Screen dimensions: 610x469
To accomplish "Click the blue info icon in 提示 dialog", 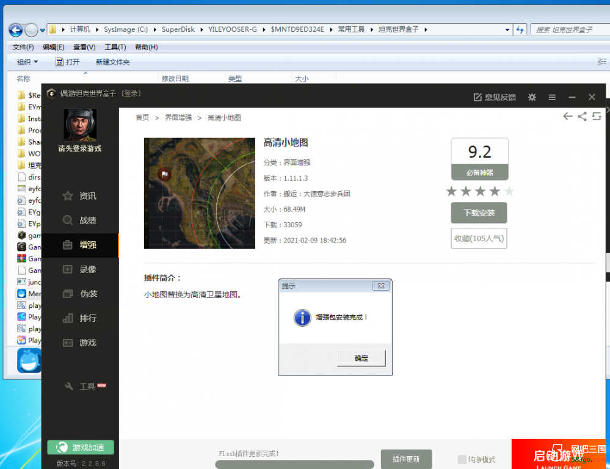I will pyautogui.click(x=302, y=318).
